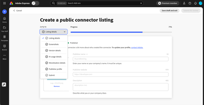Click the 71% progress value
204x105 pixels.
click(170, 27)
